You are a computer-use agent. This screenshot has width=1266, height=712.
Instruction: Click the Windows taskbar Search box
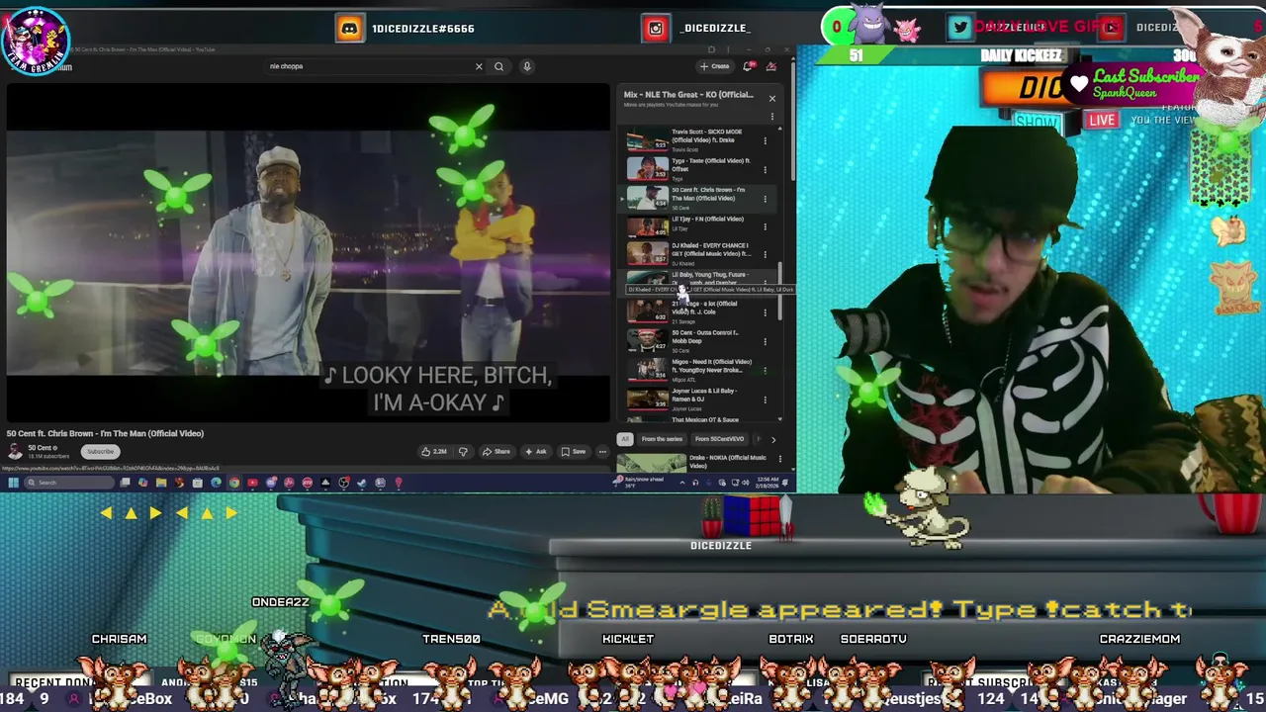point(69,483)
